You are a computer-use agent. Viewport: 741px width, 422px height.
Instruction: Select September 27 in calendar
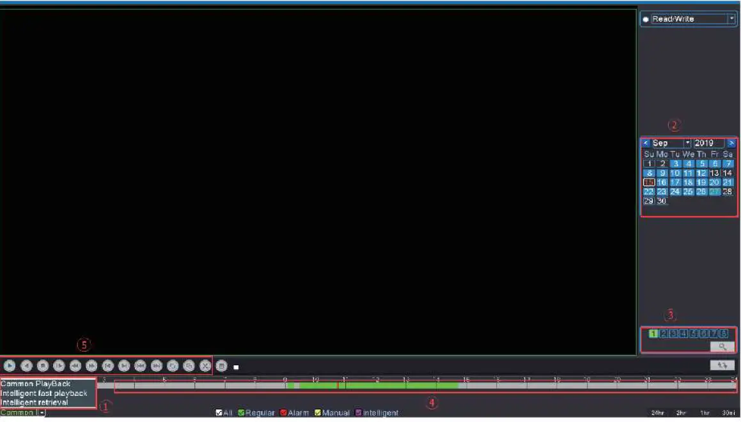715,191
